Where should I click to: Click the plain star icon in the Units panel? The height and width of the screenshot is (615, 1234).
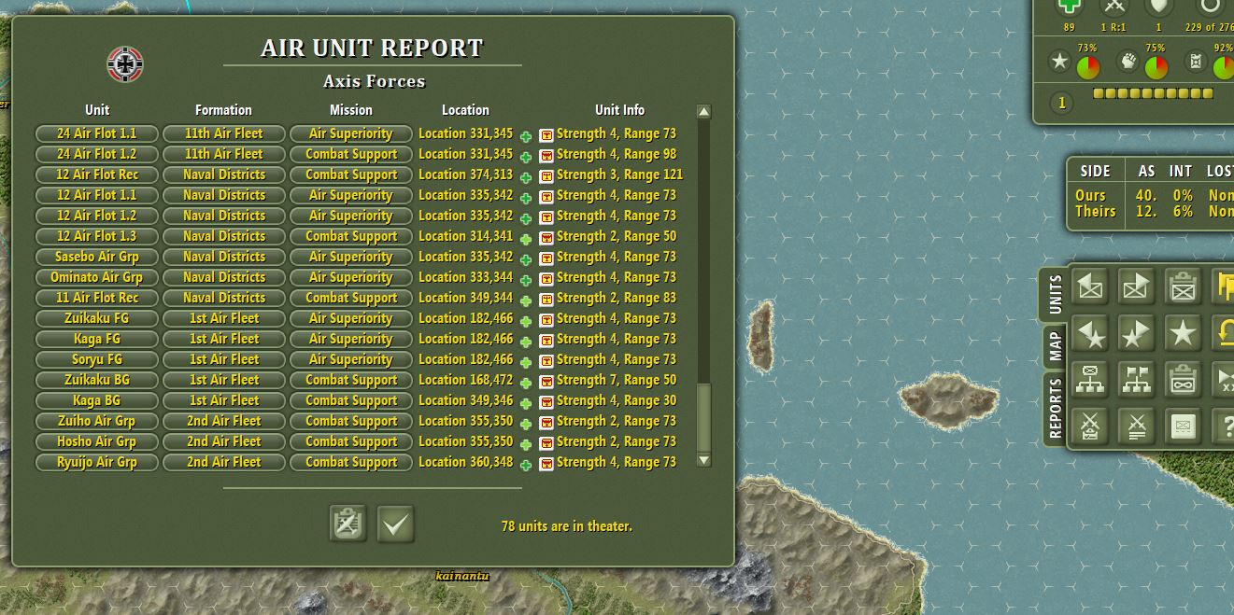point(1183,333)
